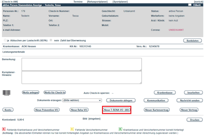Click the barcode icon
The image size is (204, 136).
click(x=6, y=93)
